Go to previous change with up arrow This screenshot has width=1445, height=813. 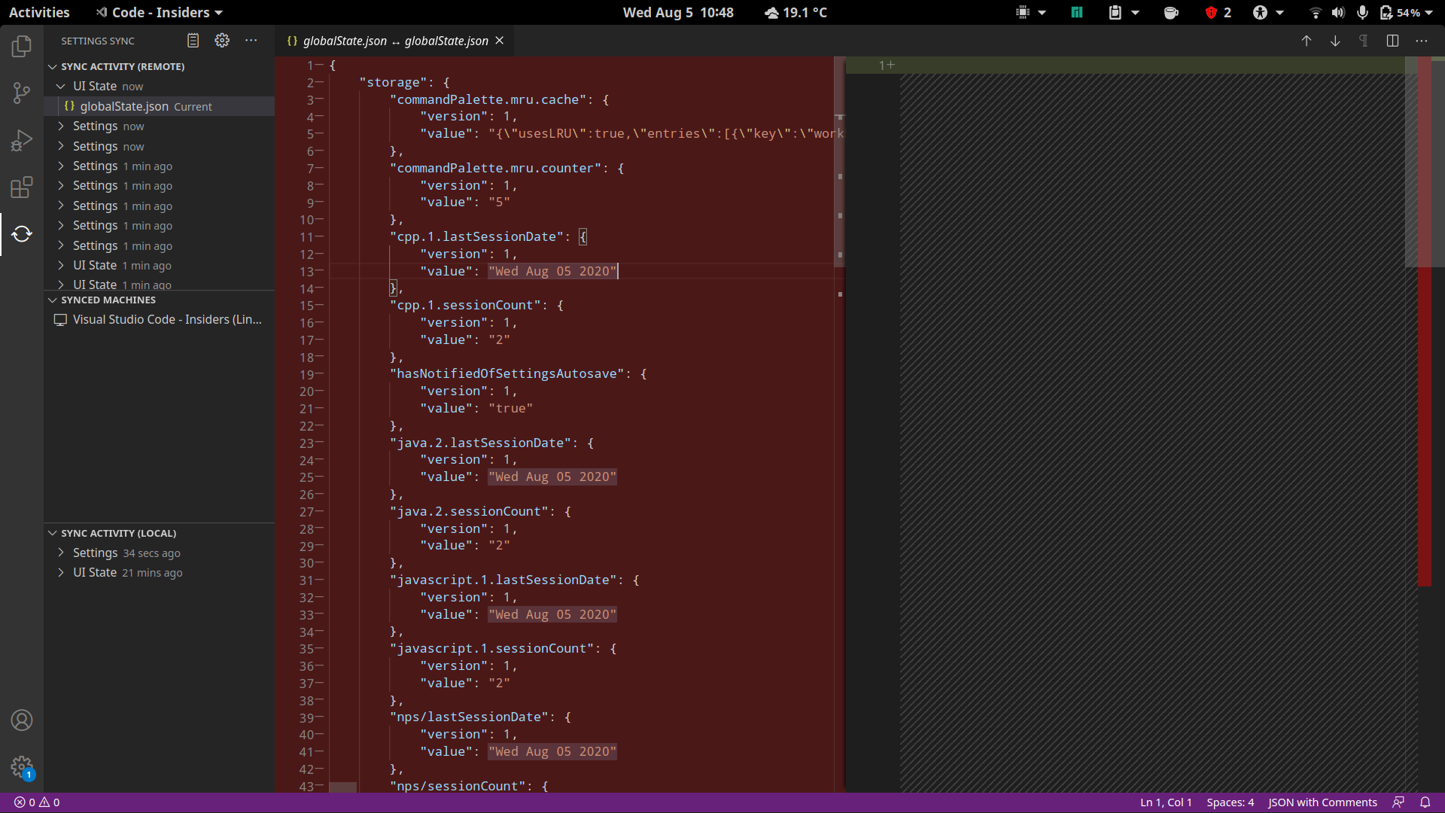pyautogui.click(x=1306, y=41)
